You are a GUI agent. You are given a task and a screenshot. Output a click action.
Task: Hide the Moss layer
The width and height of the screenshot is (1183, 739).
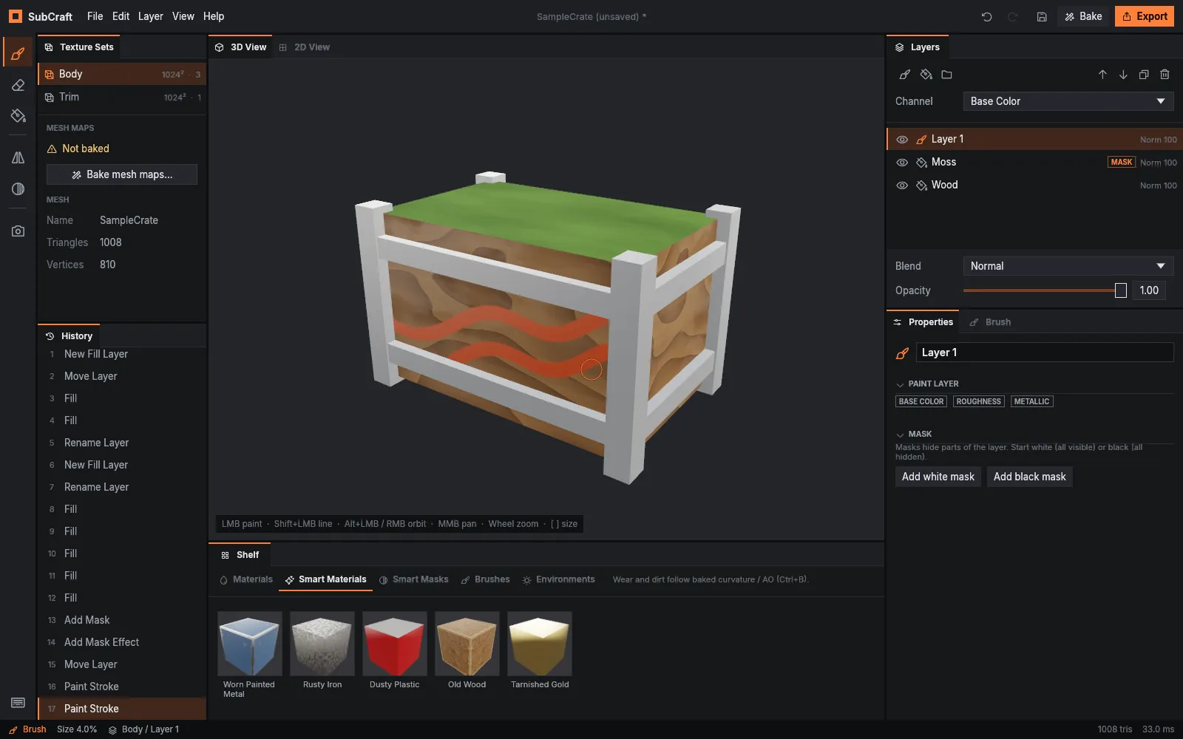tap(902, 163)
